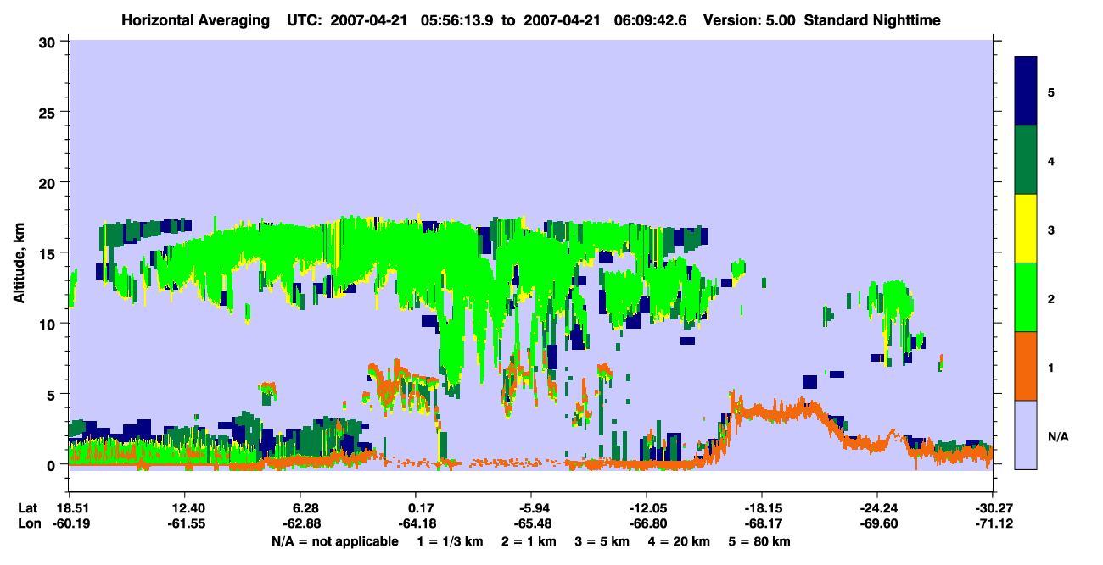Click the '3 = 5 km' legend note
This screenshot has height=565, width=1103.
(x=603, y=541)
